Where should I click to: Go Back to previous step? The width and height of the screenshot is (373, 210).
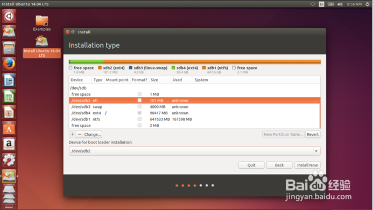coord(279,165)
